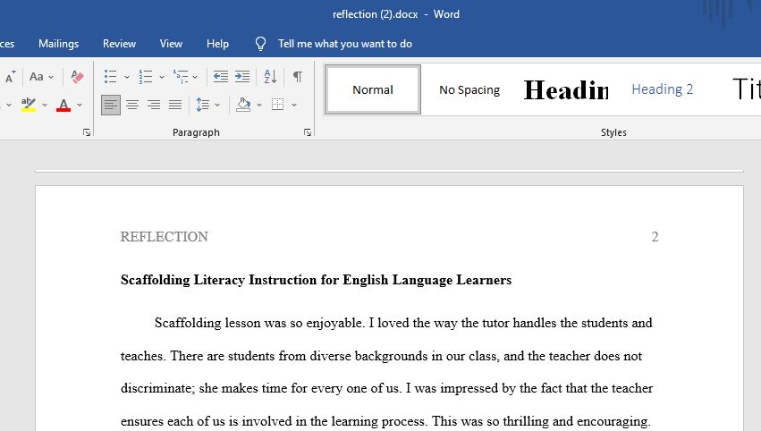Click Increase Indent icon
The image size is (761, 431).
tap(242, 77)
